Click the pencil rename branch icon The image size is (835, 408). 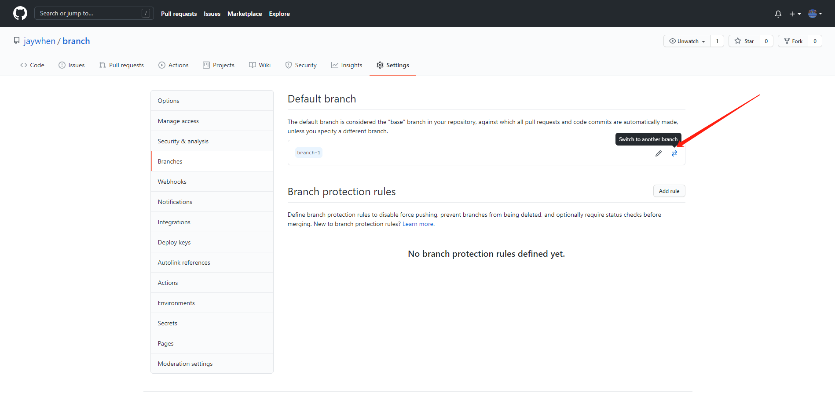658,153
